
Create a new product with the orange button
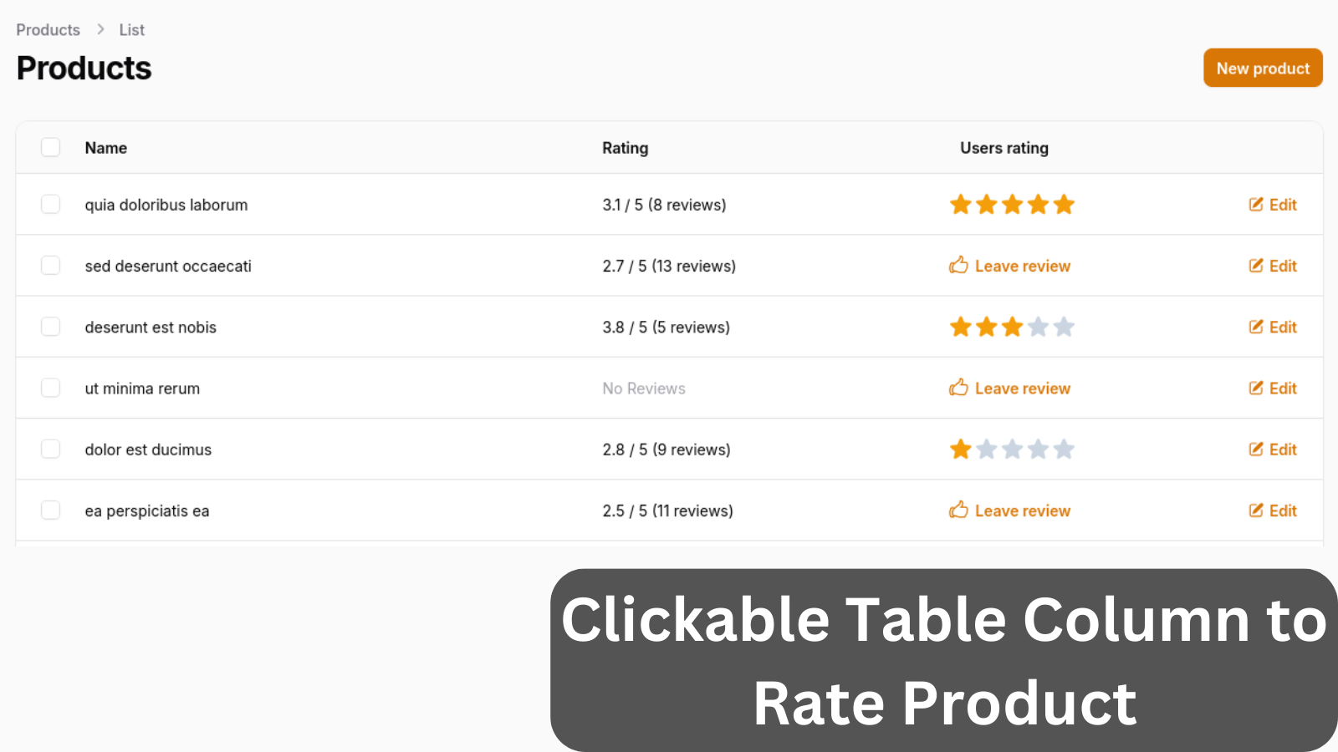click(1263, 68)
